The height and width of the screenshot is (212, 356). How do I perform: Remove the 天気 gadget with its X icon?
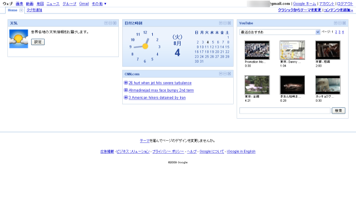pyautogui.click(x=115, y=23)
